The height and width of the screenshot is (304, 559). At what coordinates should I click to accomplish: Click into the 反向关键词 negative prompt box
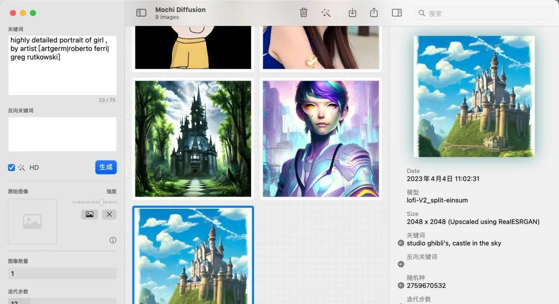[x=63, y=134]
